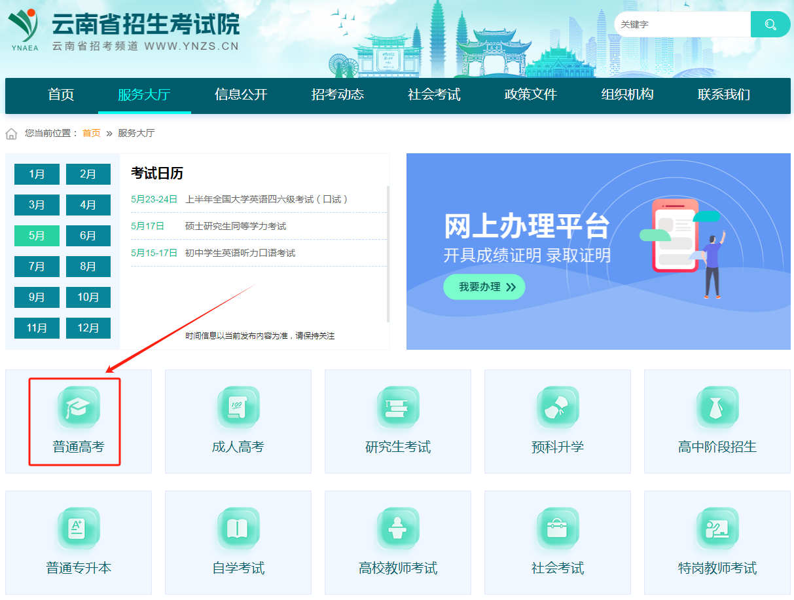Focus the 关键字 search input field
The image size is (794, 600).
coord(682,25)
